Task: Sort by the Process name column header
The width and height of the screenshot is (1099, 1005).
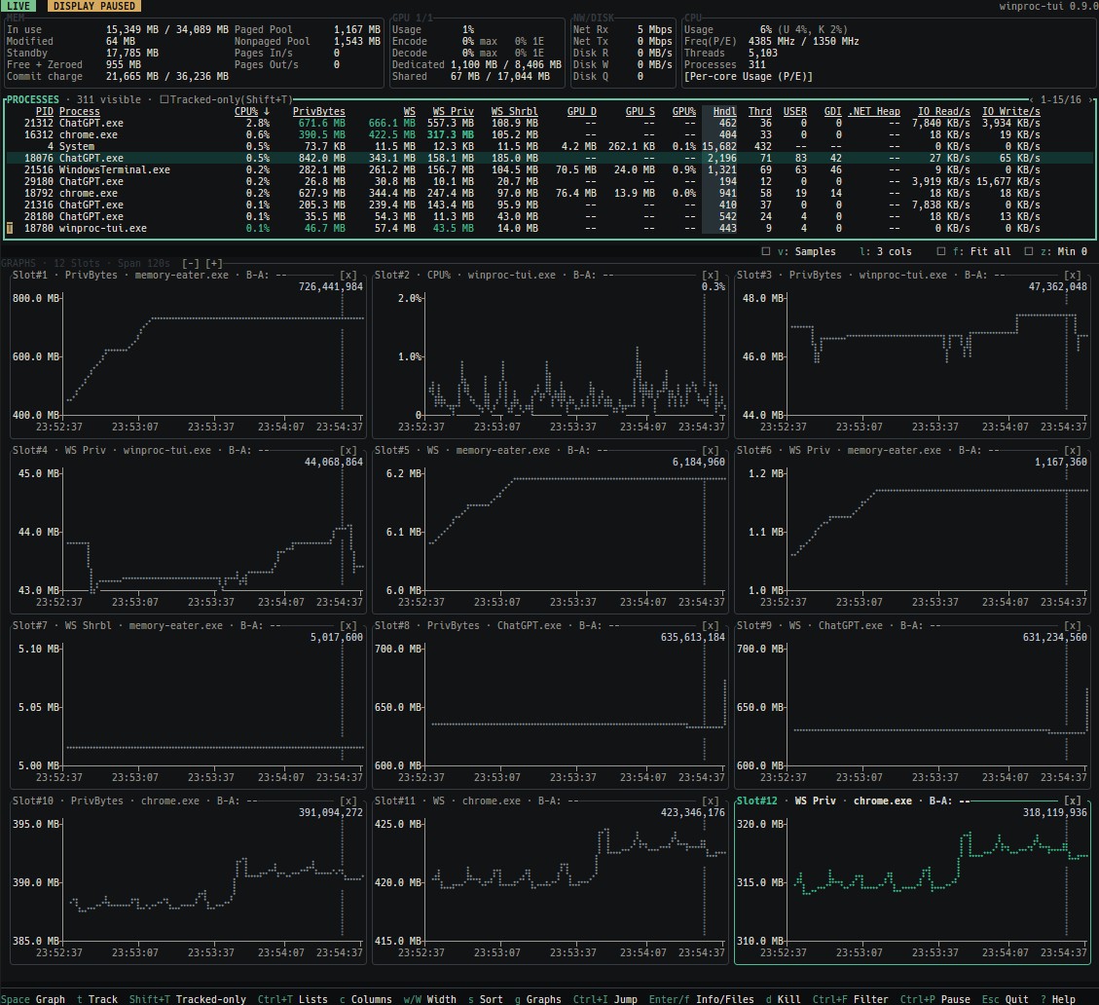Action: [x=79, y=112]
